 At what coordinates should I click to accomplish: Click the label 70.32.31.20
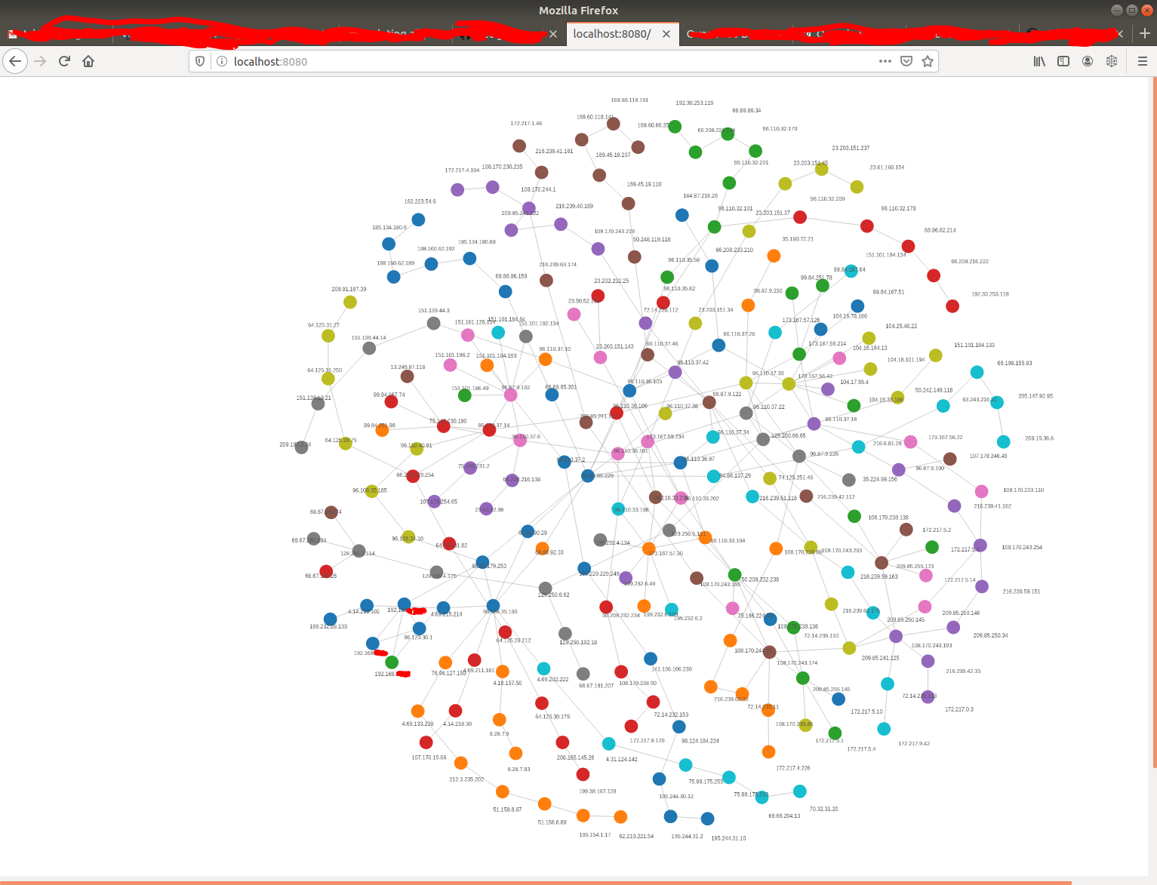click(823, 809)
